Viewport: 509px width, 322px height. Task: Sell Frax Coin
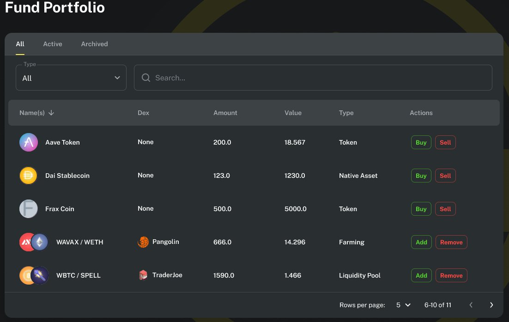coord(445,209)
